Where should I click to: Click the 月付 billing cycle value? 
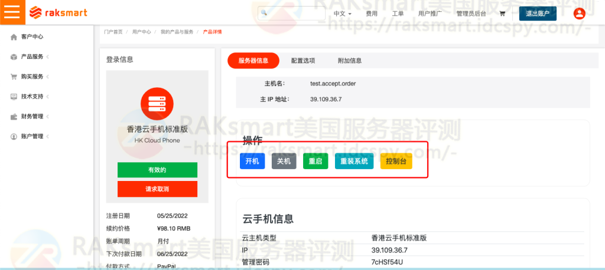(163, 241)
